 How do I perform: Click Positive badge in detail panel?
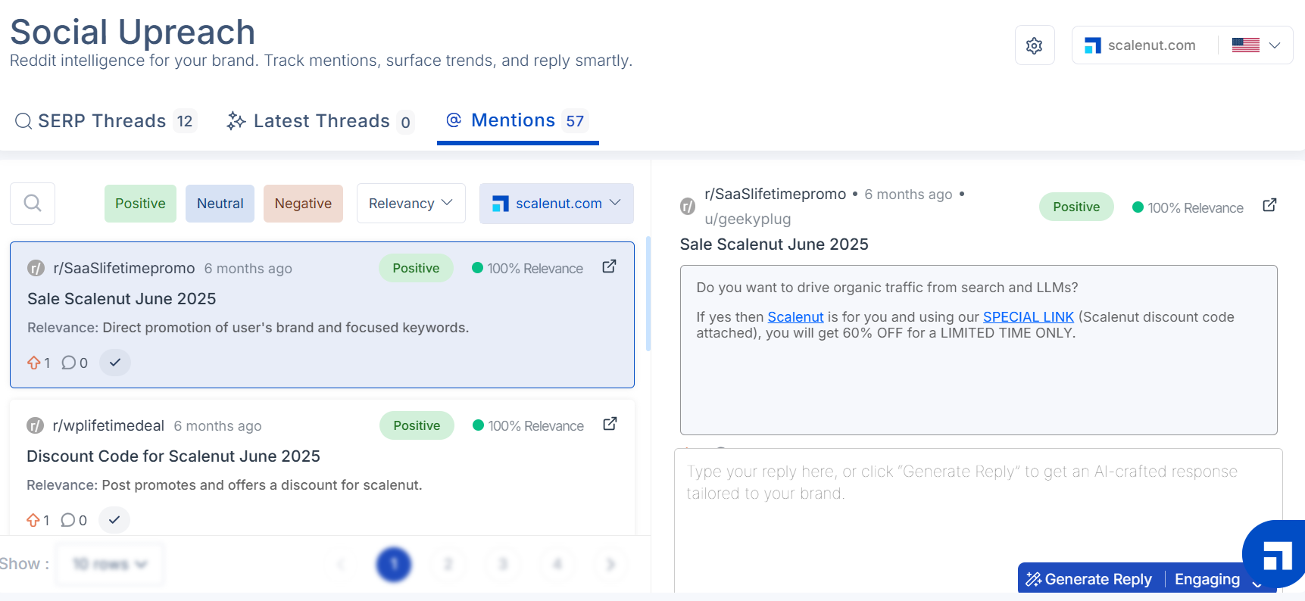click(1076, 207)
